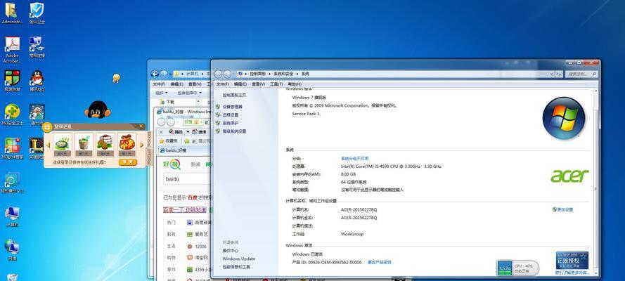Open 工具(T) menu in the System window

click(x=276, y=84)
